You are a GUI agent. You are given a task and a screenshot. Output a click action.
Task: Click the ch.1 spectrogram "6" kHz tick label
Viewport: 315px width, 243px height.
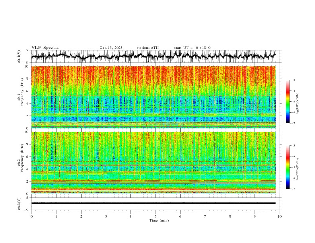[27, 91]
